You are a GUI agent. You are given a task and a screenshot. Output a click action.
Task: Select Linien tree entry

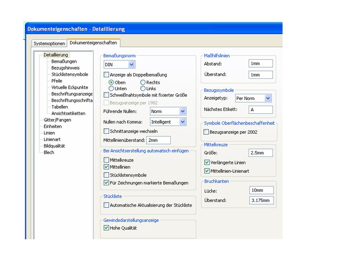point(49,133)
